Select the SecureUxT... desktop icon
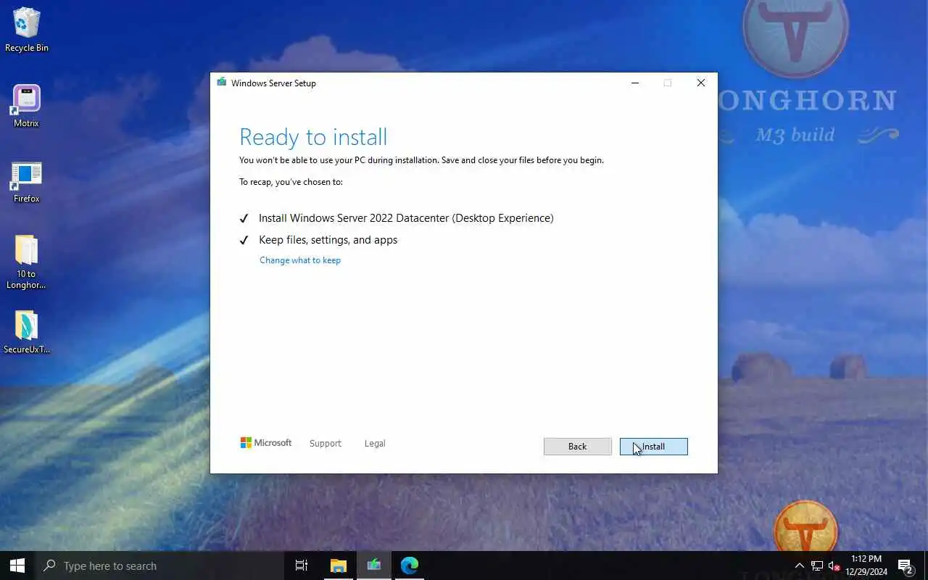This screenshot has height=580, width=928. tap(27, 332)
